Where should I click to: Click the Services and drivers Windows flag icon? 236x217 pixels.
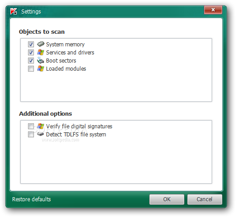pos(41,52)
